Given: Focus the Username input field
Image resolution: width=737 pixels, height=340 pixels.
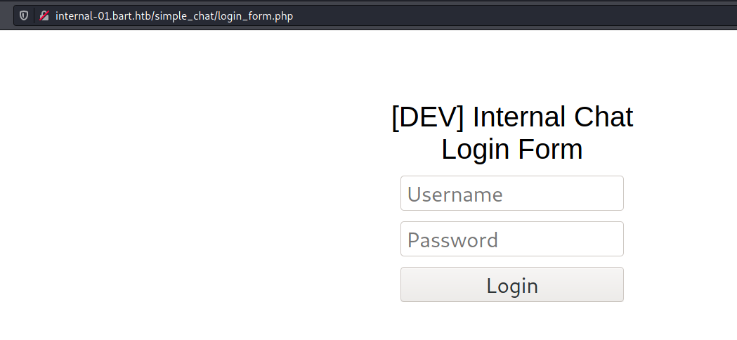Looking at the screenshot, I should [x=512, y=193].
